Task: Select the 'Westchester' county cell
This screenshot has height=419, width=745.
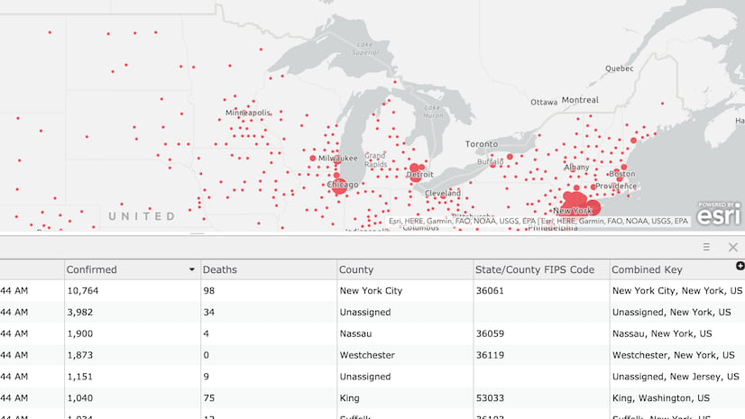Action: 405,355
